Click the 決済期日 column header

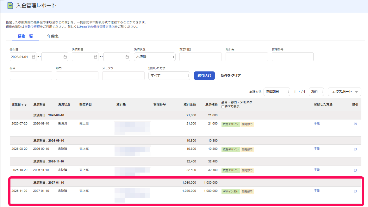point(39,105)
